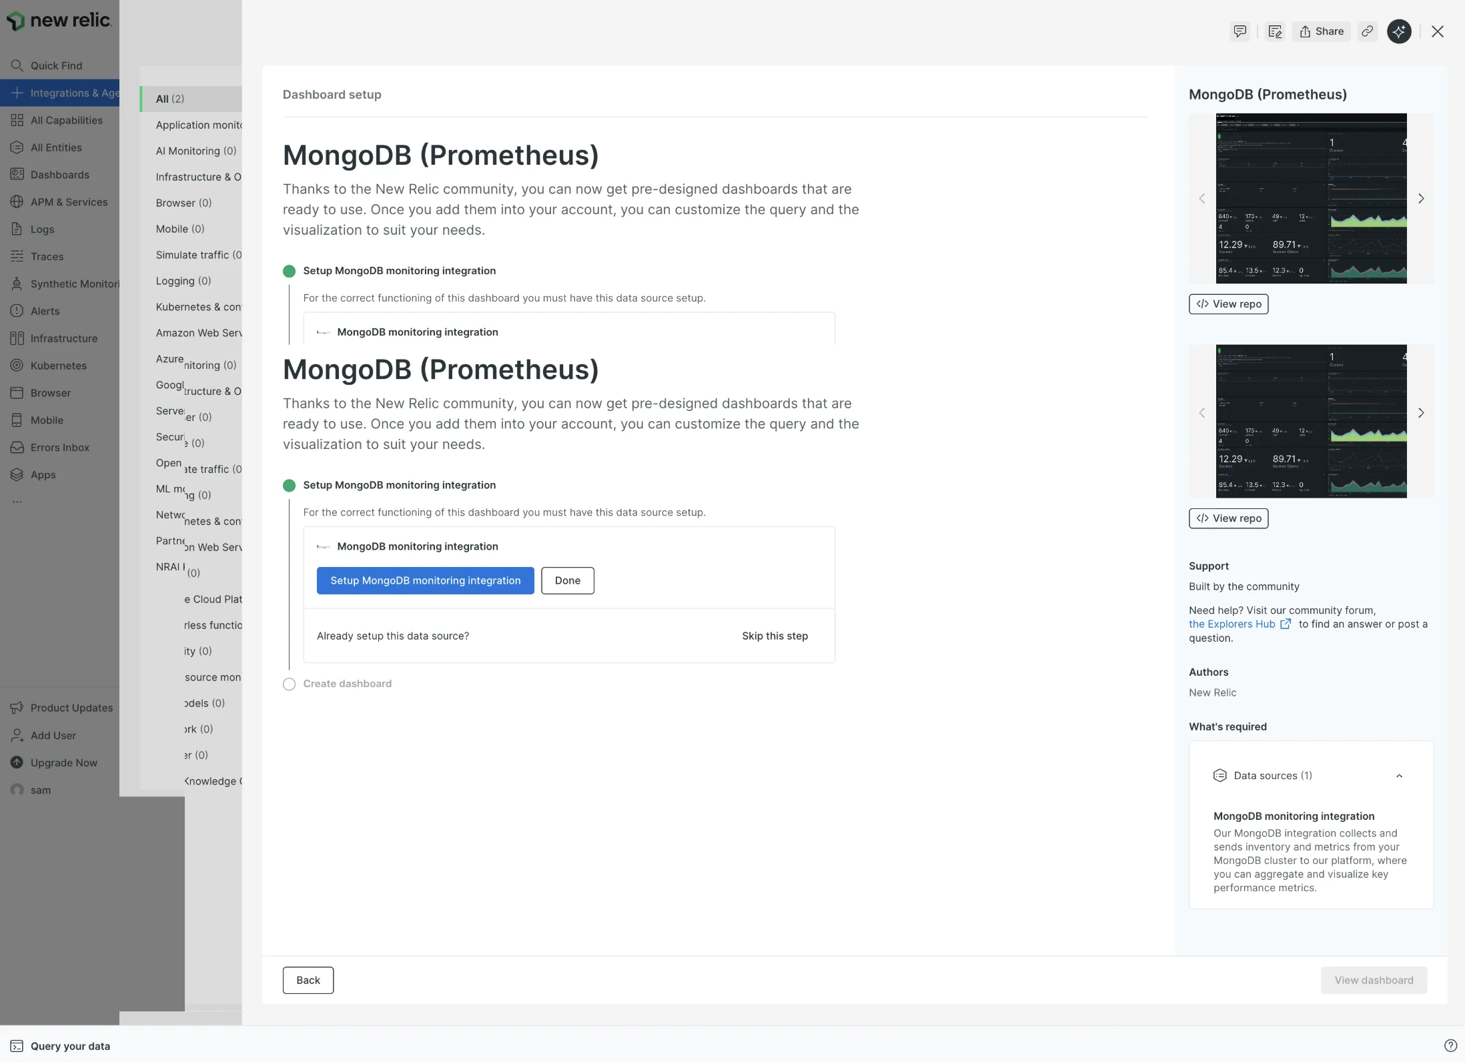
Task: Click Add User in sidebar
Action: (x=43, y=736)
